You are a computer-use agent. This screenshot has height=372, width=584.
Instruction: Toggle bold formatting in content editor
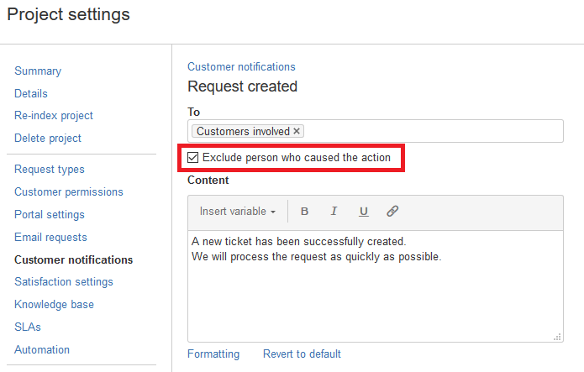304,212
